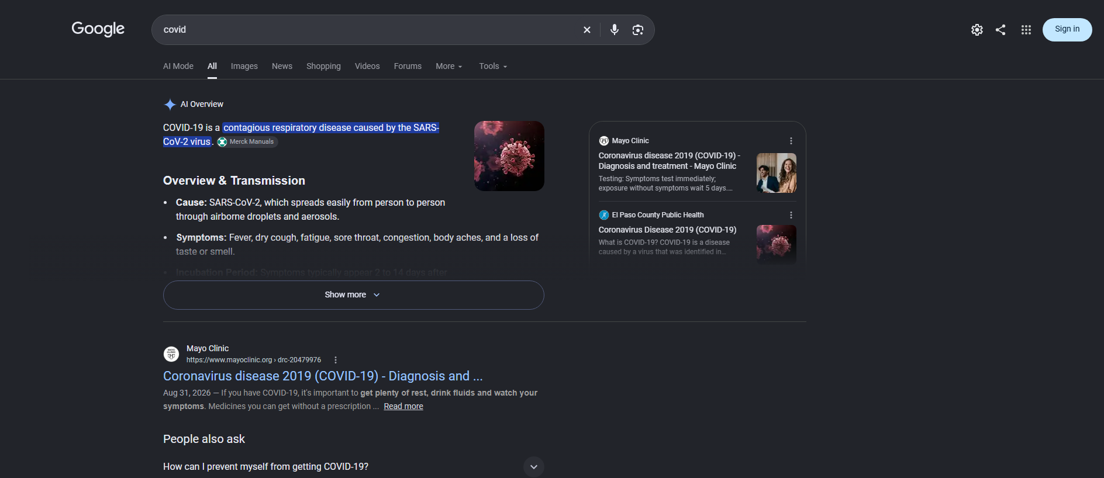Open search by image camera icon
The width and height of the screenshot is (1104, 478).
(x=638, y=30)
